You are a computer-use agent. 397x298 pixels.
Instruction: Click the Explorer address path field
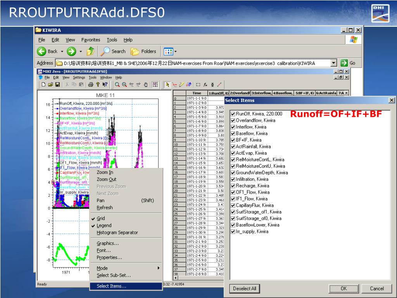[193, 63]
